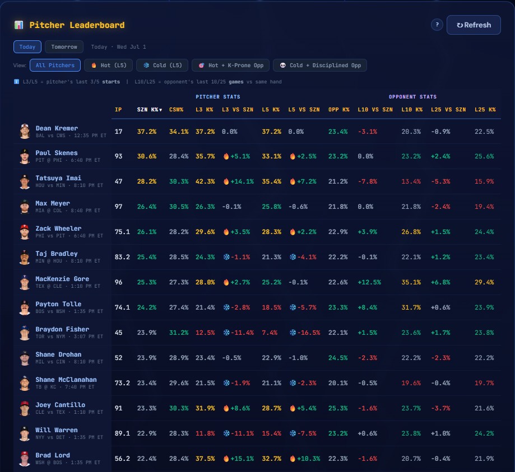Open the help question-mark button

pos(437,25)
